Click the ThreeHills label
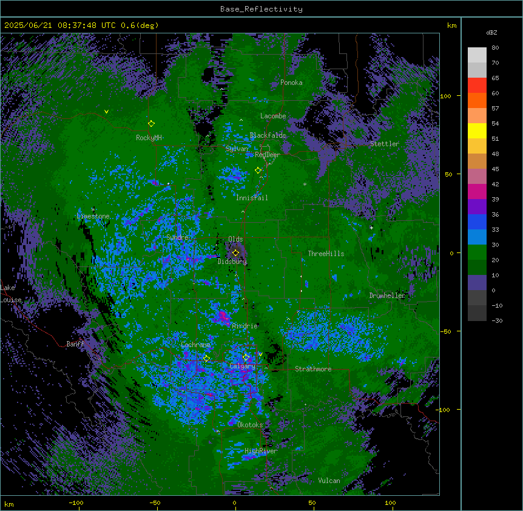Viewport: 523px width, 511px height. tap(326, 254)
